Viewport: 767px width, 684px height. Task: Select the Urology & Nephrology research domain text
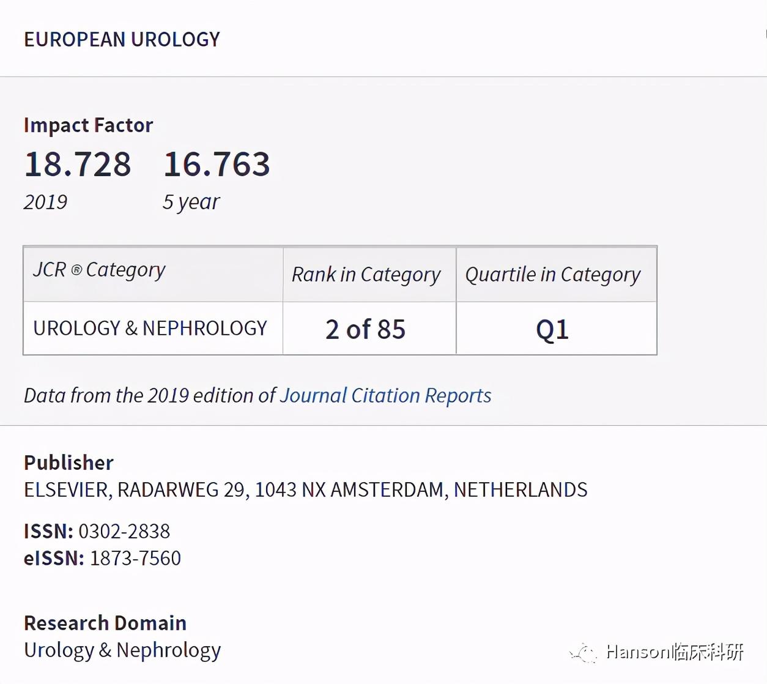click(x=122, y=650)
